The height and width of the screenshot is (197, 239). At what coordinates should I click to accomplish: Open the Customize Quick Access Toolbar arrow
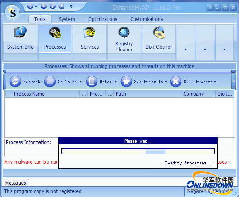[71, 6]
